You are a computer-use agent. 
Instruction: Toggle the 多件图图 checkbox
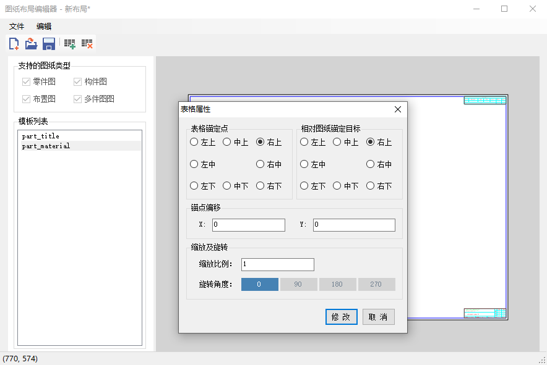[x=78, y=99]
